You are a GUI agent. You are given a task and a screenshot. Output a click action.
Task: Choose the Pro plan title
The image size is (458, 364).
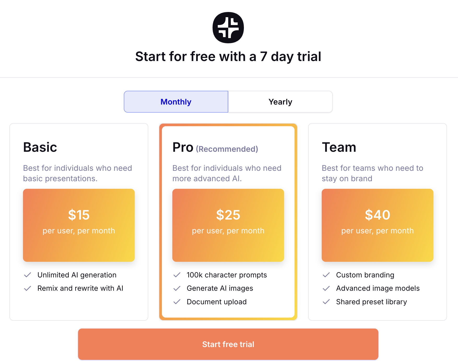[x=183, y=147]
